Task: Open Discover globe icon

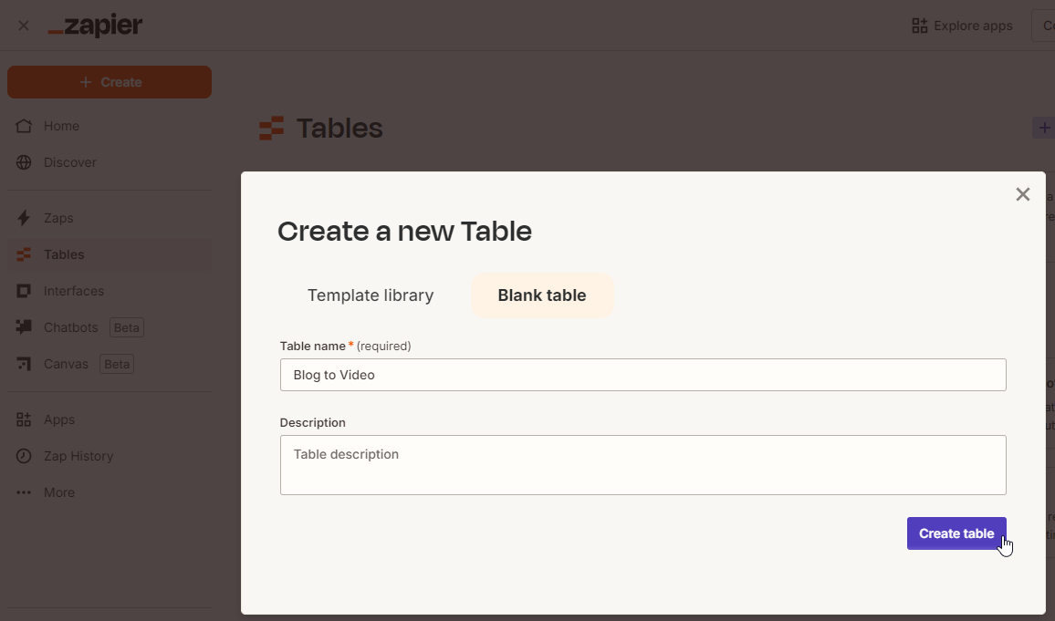Action: tap(25, 162)
